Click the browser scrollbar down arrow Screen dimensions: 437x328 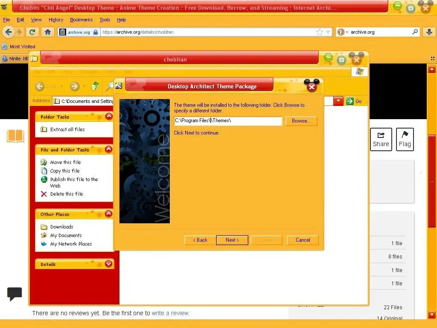click(x=432, y=314)
